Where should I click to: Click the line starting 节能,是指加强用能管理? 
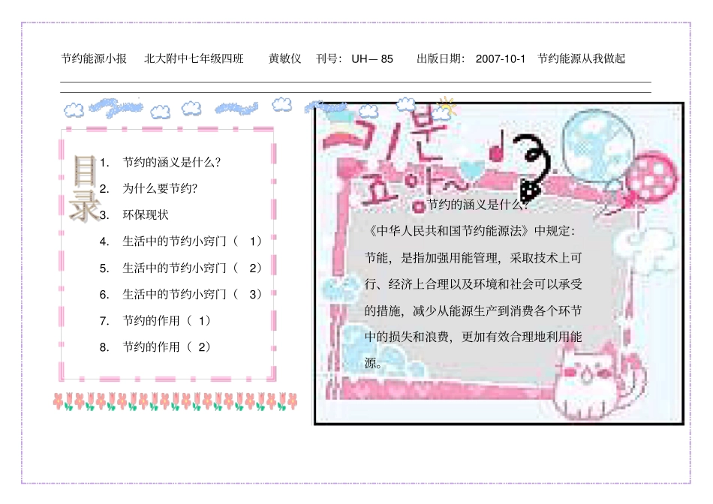pos(474,258)
